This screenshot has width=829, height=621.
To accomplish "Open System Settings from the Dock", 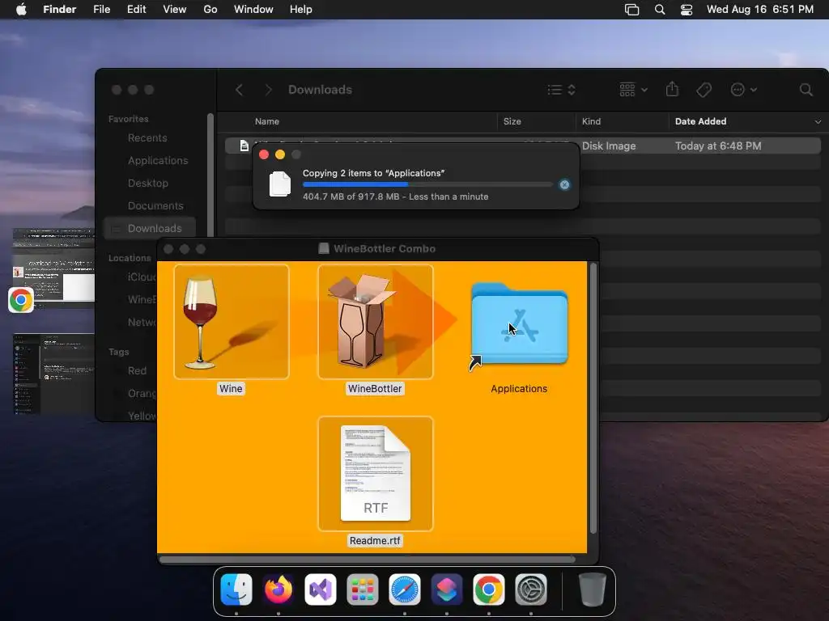I will (x=531, y=589).
